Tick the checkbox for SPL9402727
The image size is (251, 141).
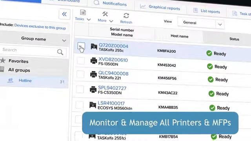[x=80, y=89]
